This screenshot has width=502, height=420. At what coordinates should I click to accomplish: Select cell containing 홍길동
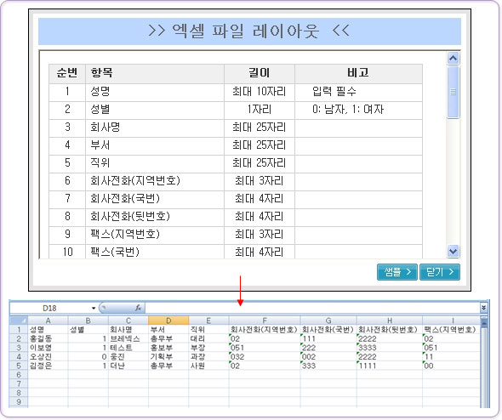point(48,338)
